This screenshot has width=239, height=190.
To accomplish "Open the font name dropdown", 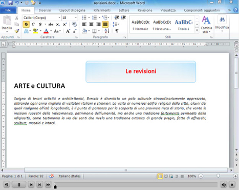I will point(59,17).
